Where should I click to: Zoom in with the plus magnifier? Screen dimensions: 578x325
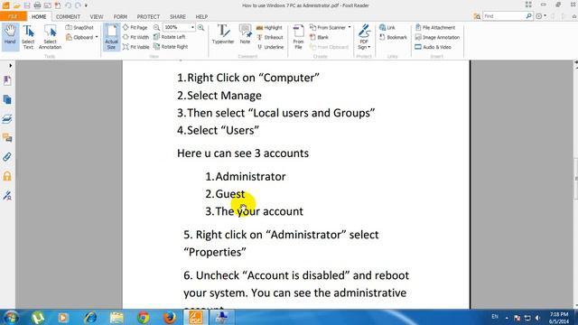pos(200,28)
